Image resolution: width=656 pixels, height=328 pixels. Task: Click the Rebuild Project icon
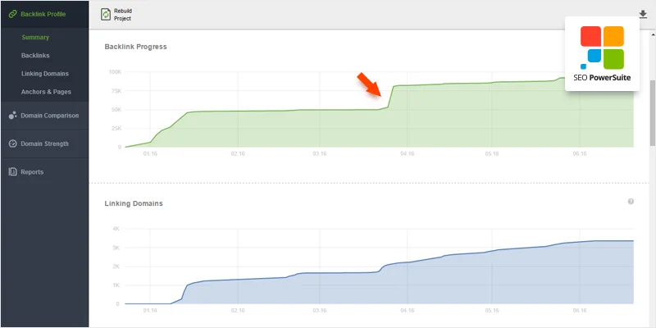tap(106, 14)
